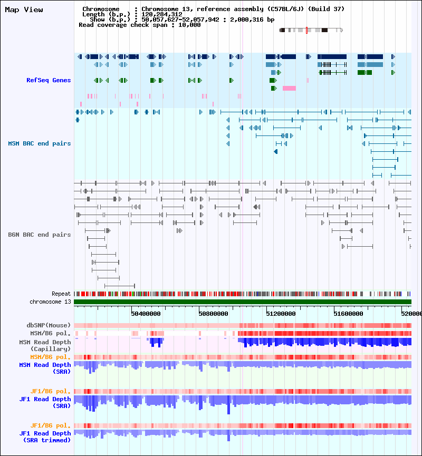Open JF1 Read Depth (SRA trimmed) link
This screenshot has height=456, width=422.
[x=45, y=437]
